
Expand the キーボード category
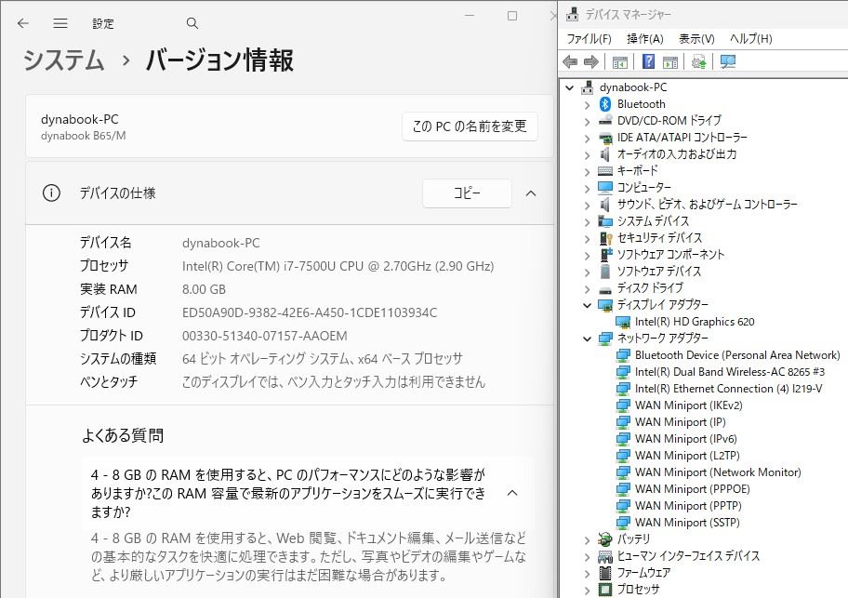pos(587,171)
